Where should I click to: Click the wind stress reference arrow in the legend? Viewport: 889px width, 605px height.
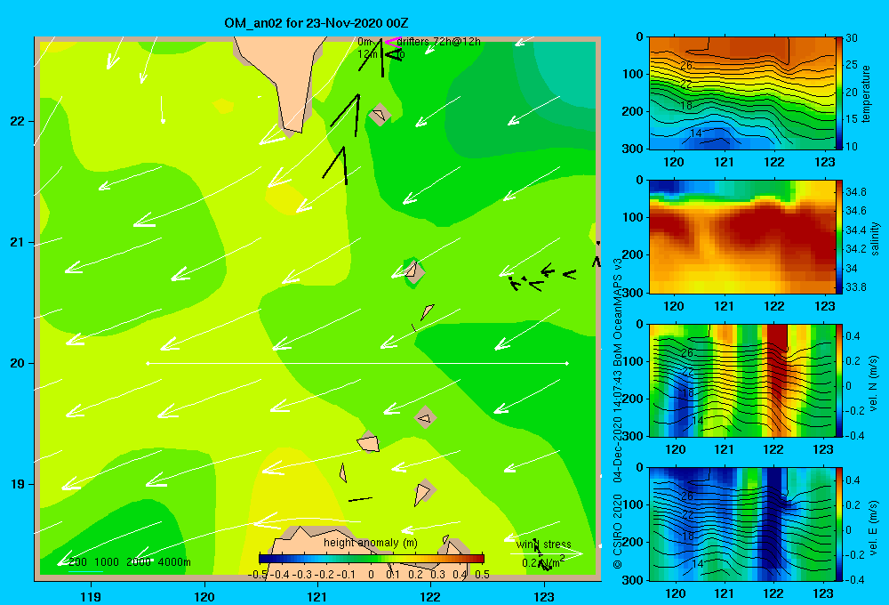(546, 553)
